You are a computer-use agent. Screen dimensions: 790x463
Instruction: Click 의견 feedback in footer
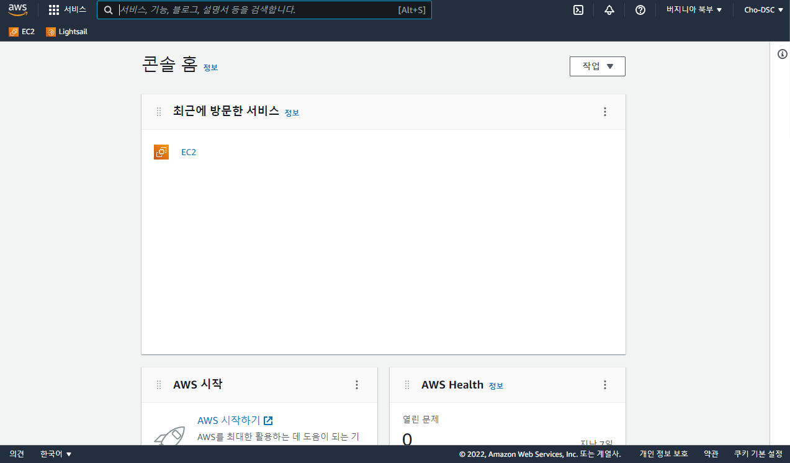[x=17, y=454]
